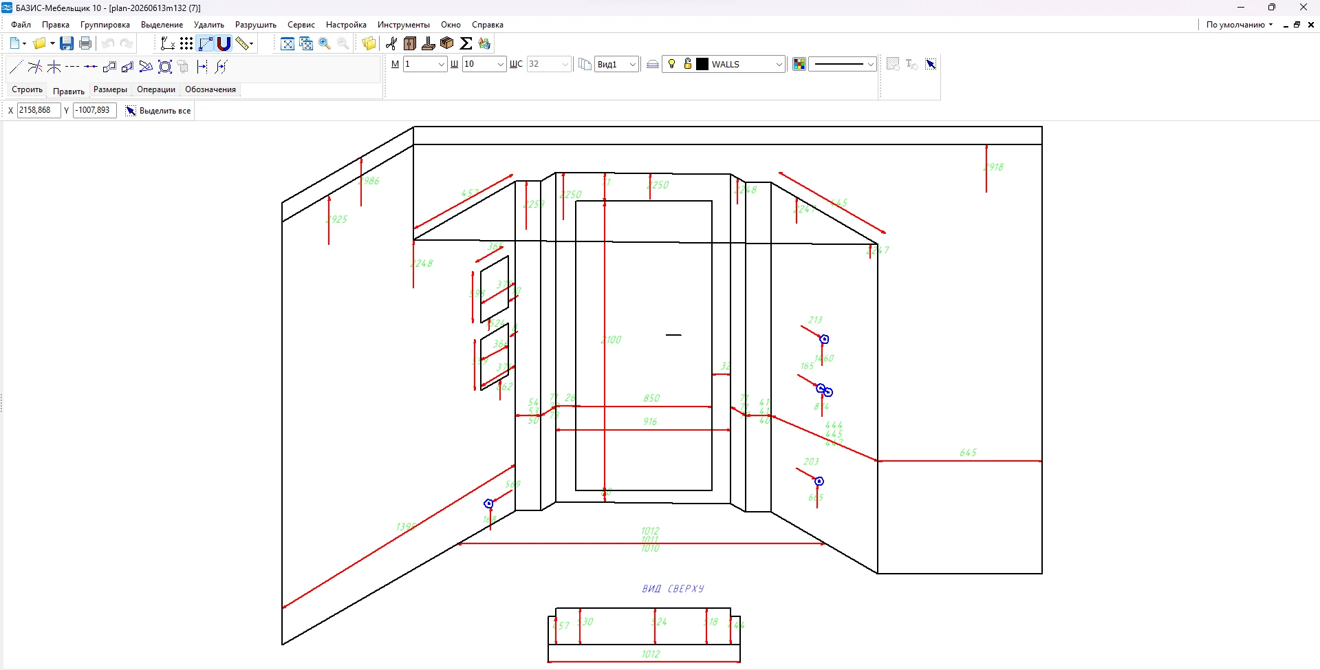This screenshot has width=1320, height=670.
Task: Select the line segment edit tool
Action: coord(17,67)
